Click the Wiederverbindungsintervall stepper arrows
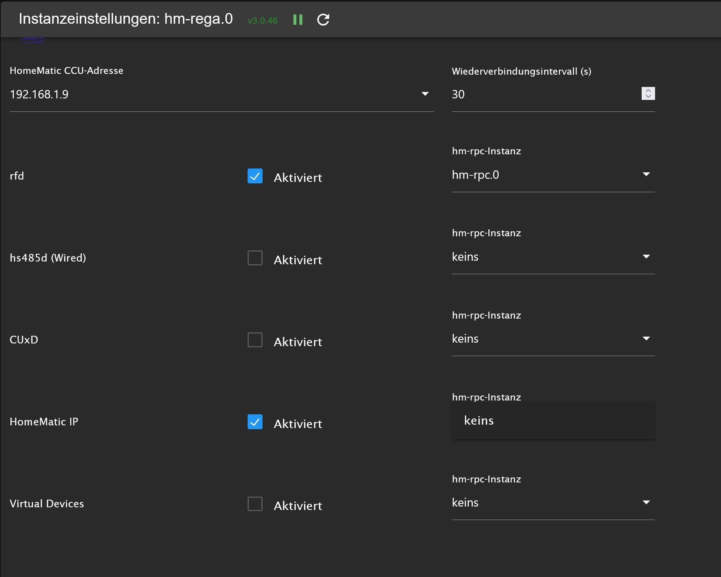The height and width of the screenshot is (577, 721). pos(648,93)
